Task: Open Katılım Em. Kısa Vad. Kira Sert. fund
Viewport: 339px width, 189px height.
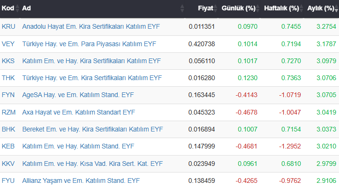Action: click(92, 164)
